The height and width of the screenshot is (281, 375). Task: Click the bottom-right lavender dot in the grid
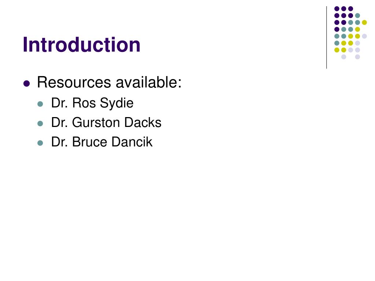click(357, 57)
